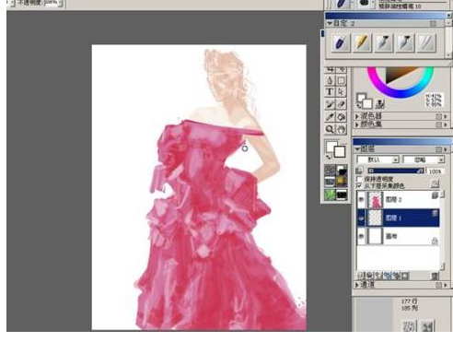453x342 pixels.
Task: Open the gradient selector in toolbox
Action: [342, 170]
